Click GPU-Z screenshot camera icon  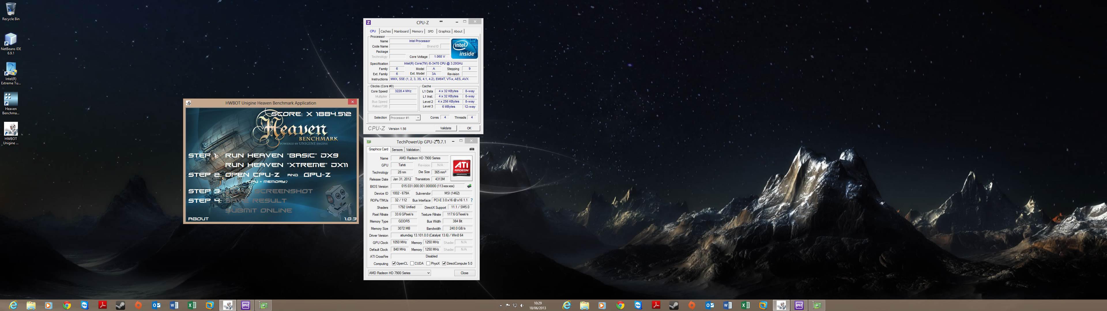pos(472,149)
